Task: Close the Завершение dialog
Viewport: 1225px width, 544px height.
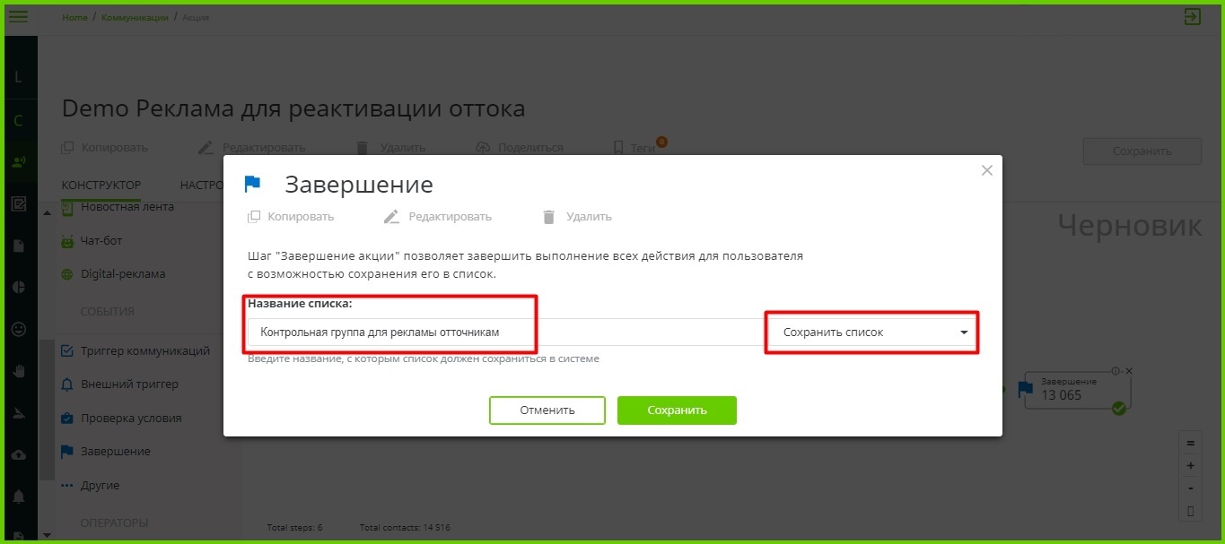Action: click(987, 170)
